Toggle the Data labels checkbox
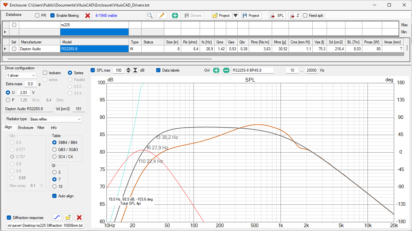The image size is (412, 231). (x=158, y=70)
